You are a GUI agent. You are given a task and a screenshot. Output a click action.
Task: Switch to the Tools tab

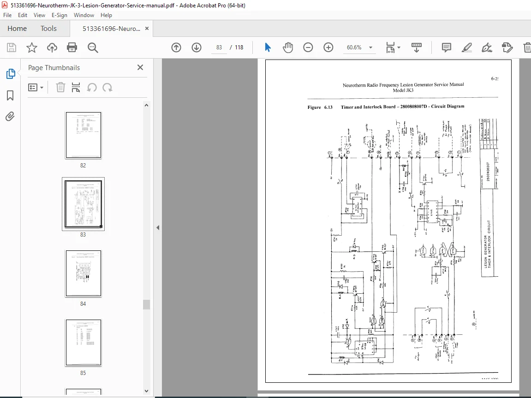48,29
